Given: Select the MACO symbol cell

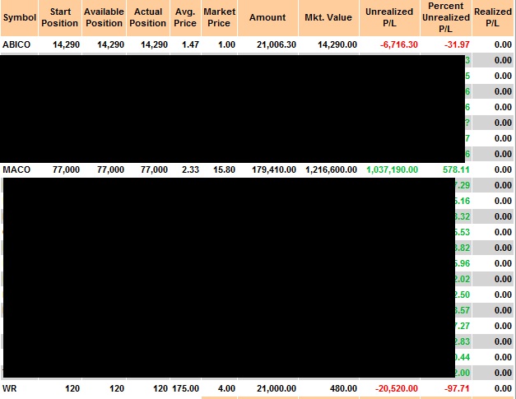Looking at the screenshot, I should [16, 169].
